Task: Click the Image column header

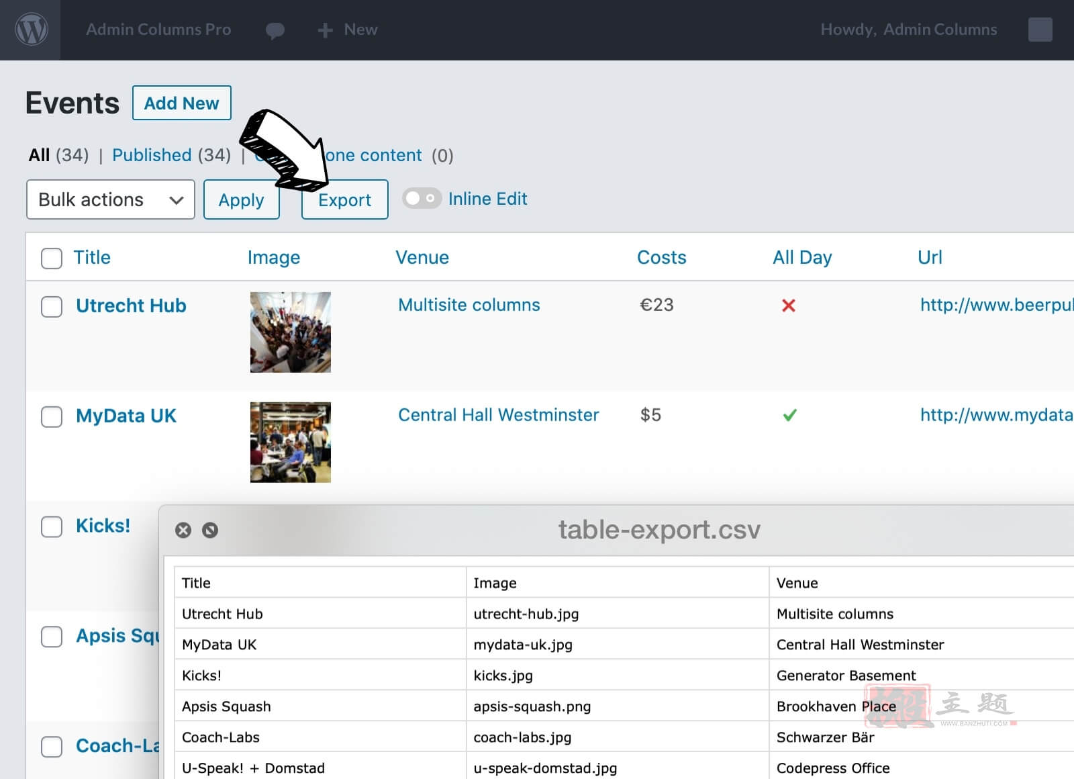Action: click(x=274, y=257)
